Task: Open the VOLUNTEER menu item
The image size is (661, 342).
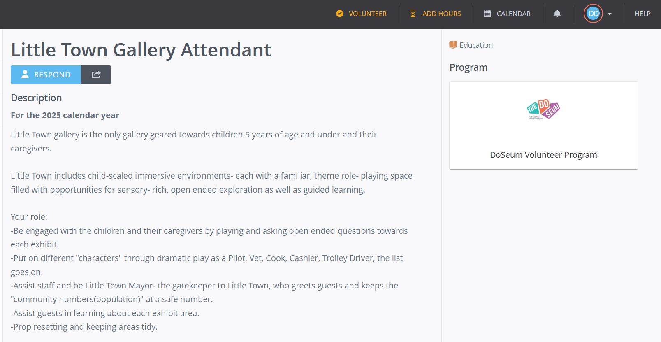Action: click(x=367, y=14)
